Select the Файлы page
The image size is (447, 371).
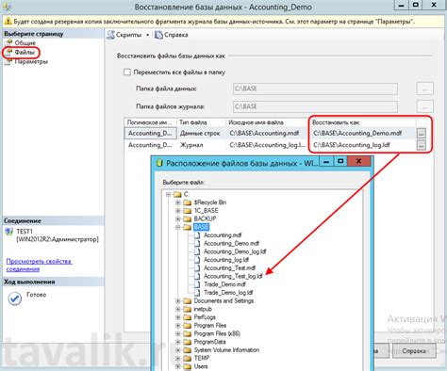click(x=25, y=52)
